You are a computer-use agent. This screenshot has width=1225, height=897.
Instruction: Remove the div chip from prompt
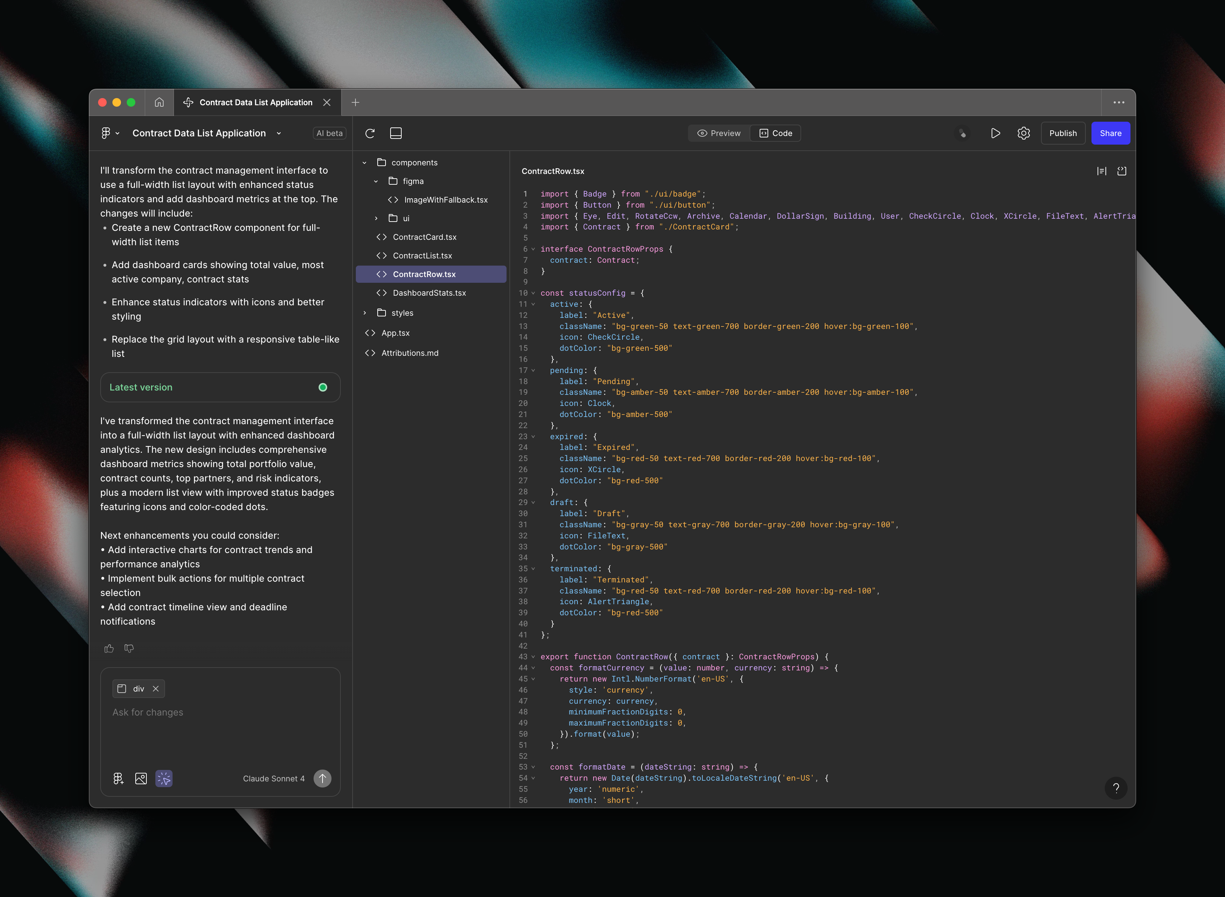(x=156, y=688)
